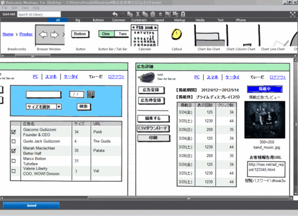
Task: Click the 検索 search button
Action: [83, 107]
